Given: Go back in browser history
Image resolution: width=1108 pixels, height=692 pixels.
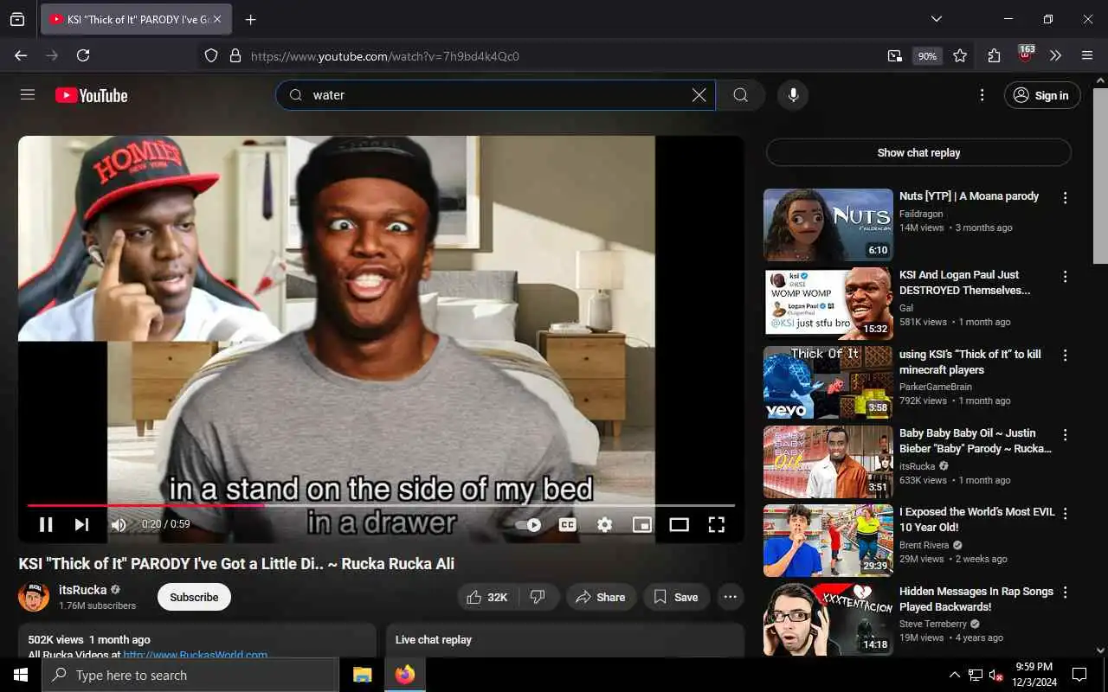Looking at the screenshot, I should [x=21, y=55].
